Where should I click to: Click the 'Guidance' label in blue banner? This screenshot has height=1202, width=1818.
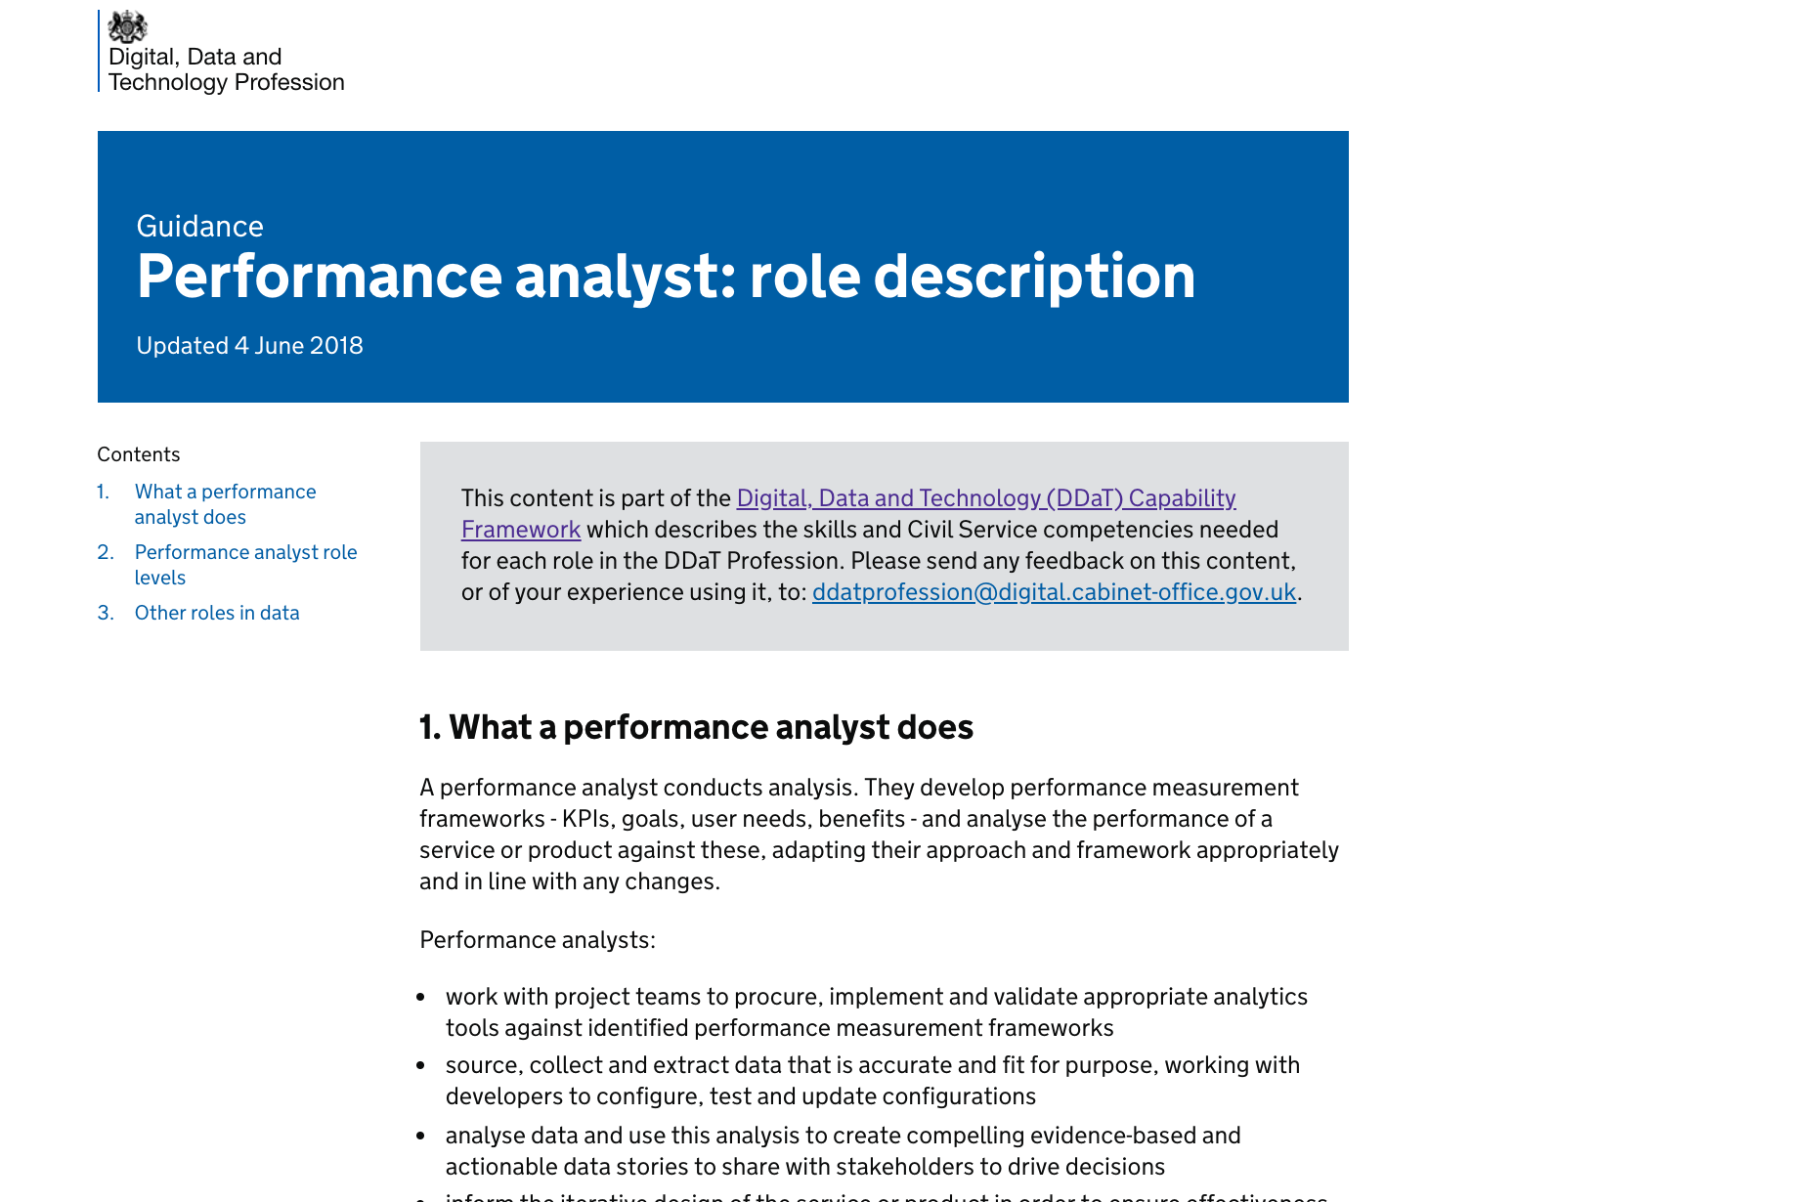click(x=199, y=226)
